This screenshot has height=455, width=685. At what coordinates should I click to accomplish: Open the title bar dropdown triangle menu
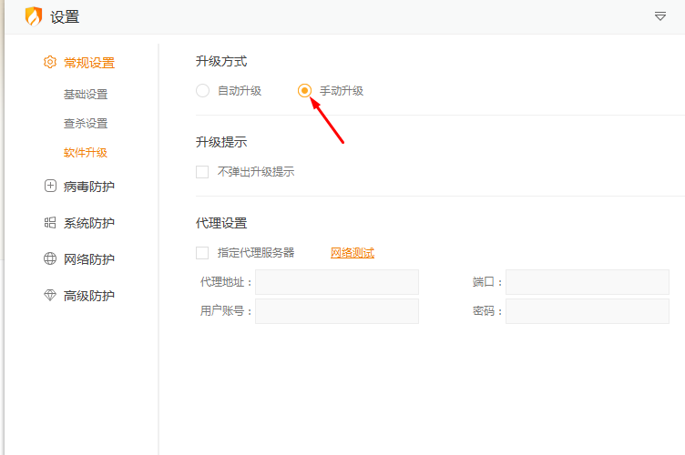coord(660,16)
